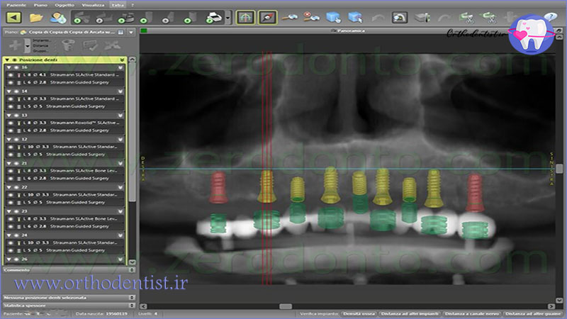This screenshot has height=319, width=567.
Task: Open workflow steps dropdown arrow
Action: pos(228,18)
